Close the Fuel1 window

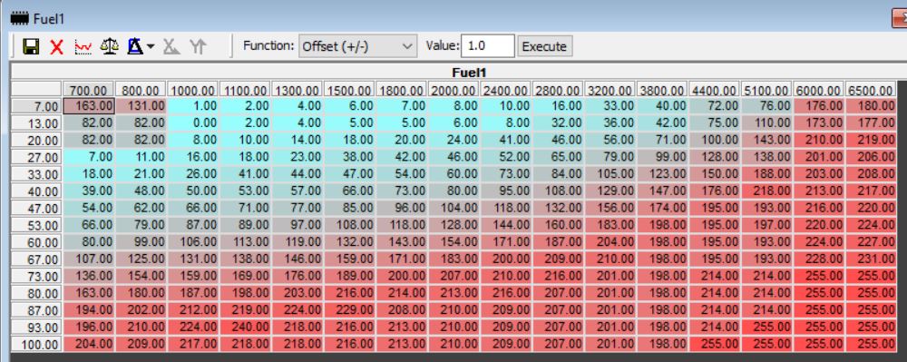[x=900, y=19]
